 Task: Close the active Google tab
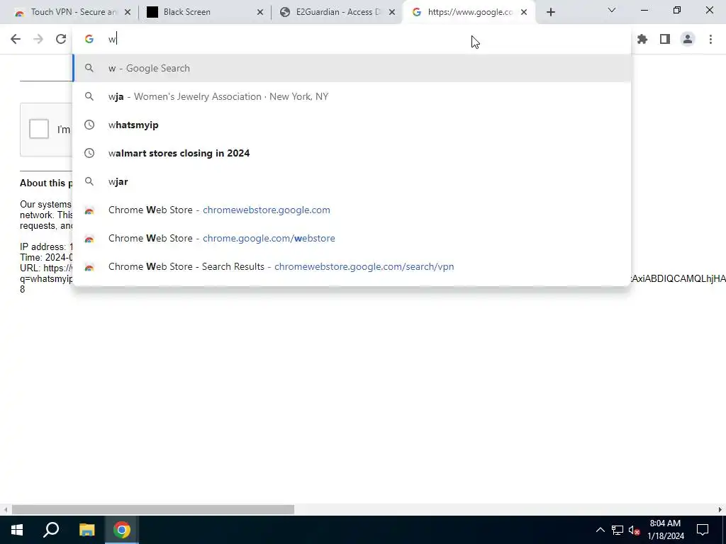tap(524, 13)
